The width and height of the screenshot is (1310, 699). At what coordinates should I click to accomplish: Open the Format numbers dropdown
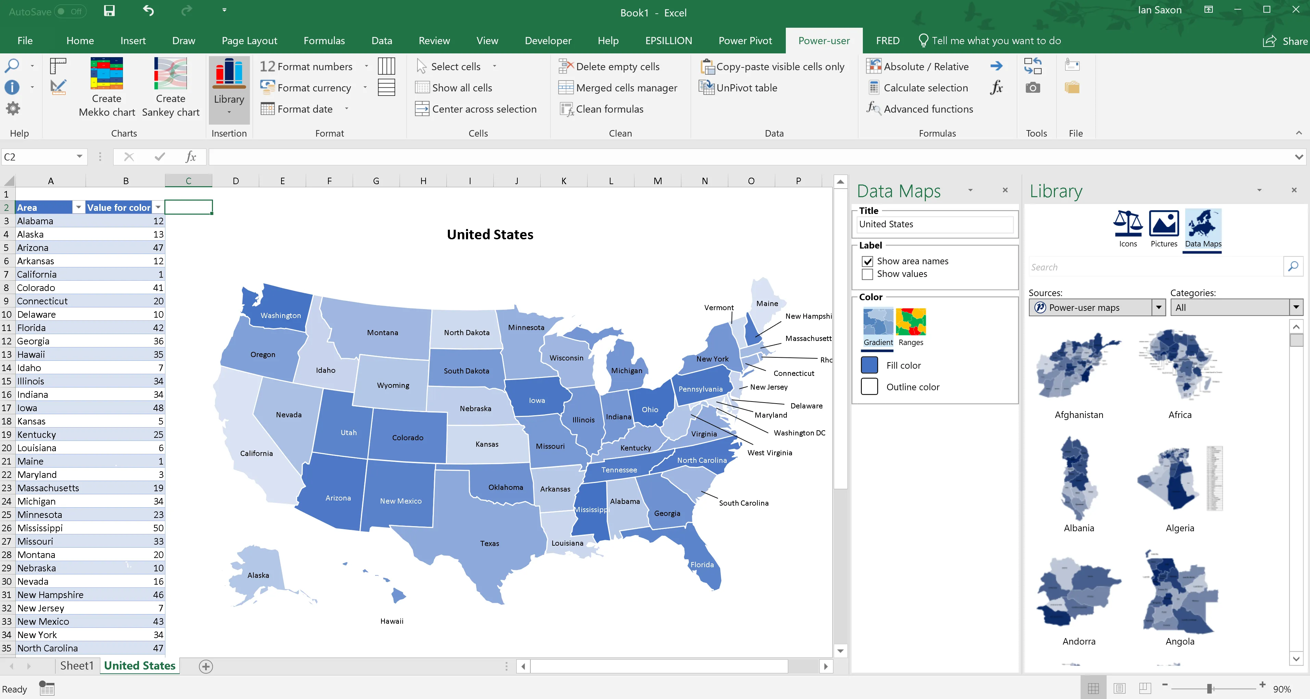point(366,66)
